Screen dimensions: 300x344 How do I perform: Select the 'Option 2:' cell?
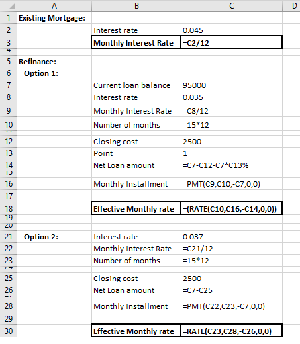click(54, 237)
